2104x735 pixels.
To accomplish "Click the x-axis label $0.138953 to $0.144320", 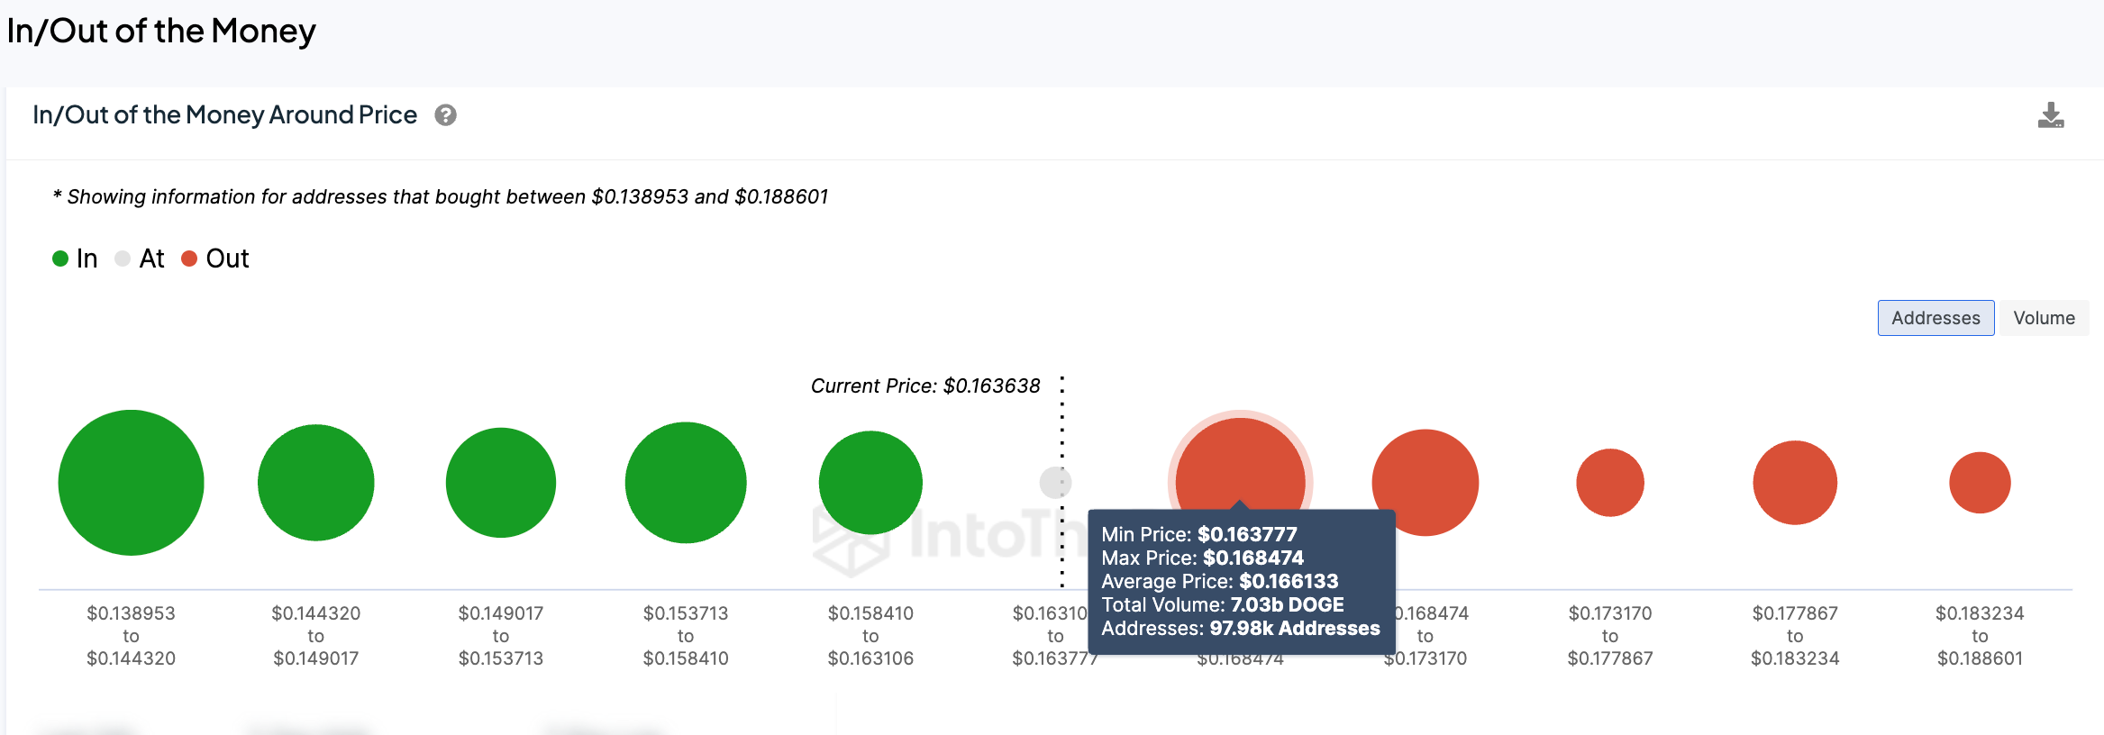I will tap(131, 636).
